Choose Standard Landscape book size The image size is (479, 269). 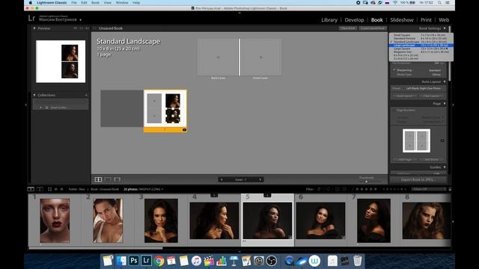(421, 42)
